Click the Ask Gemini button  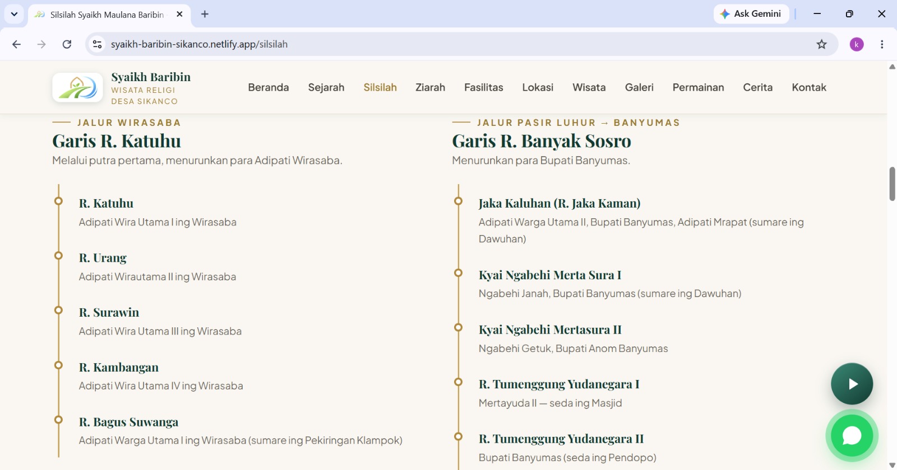pyautogui.click(x=751, y=14)
